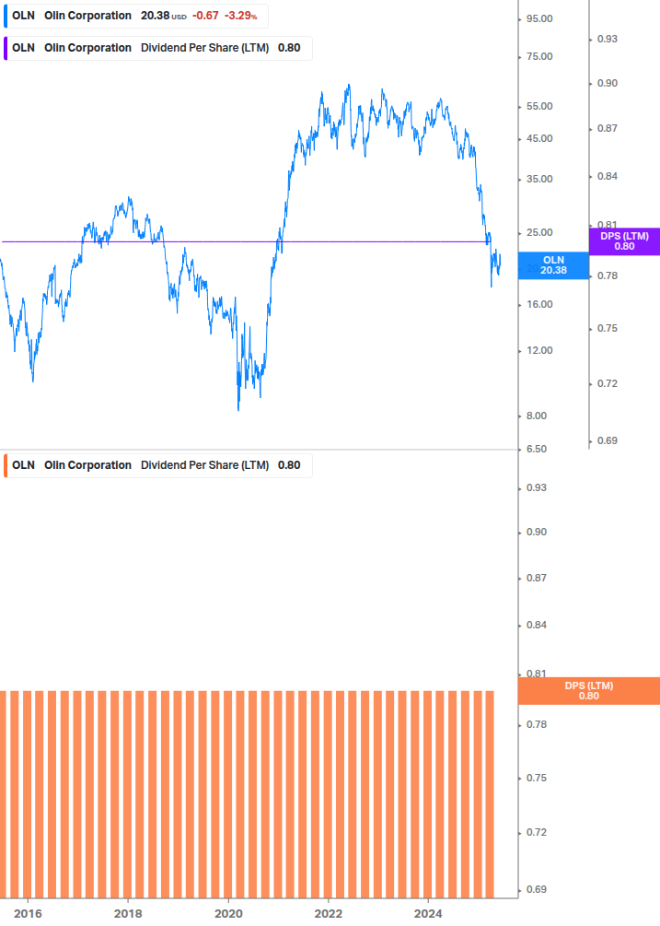Click 0.69 on the price pane's dividend axis
The image size is (660, 926).
coord(608,440)
